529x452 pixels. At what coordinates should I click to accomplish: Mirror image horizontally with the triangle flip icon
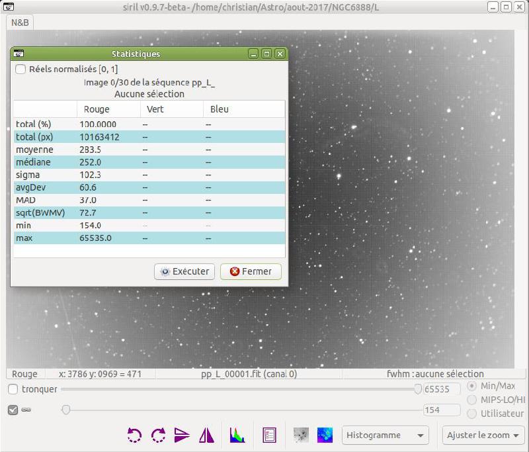coord(206,435)
